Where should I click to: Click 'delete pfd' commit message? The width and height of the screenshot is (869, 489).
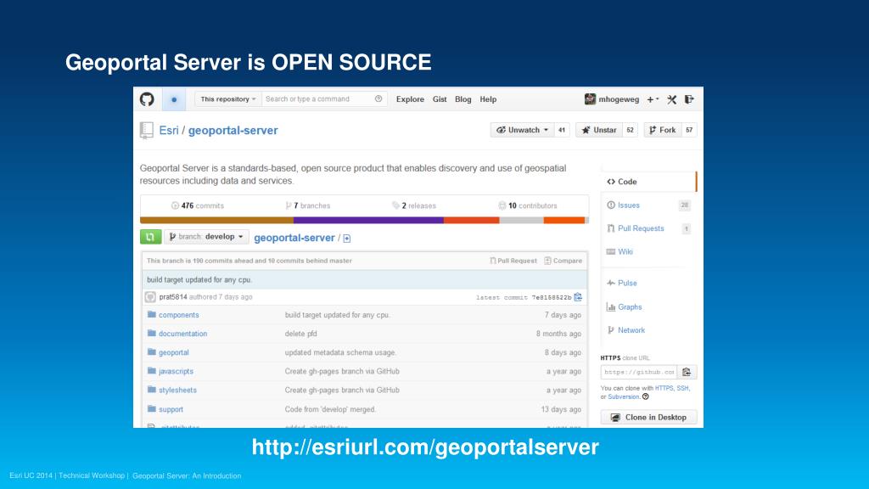[x=301, y=334]
